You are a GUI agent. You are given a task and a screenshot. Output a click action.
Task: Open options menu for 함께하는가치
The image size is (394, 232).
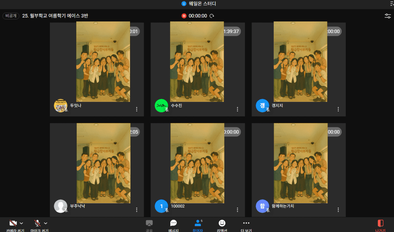(x=338, y=210)
